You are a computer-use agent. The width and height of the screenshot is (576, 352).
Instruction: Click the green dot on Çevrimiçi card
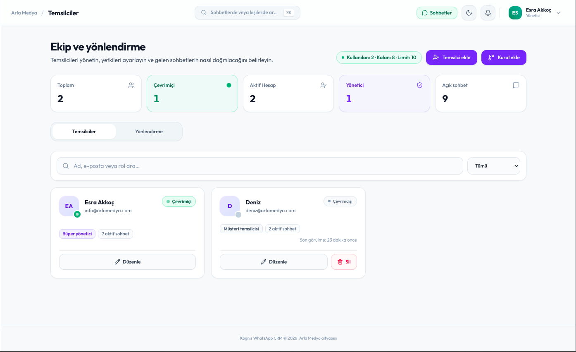click(229, 85)
